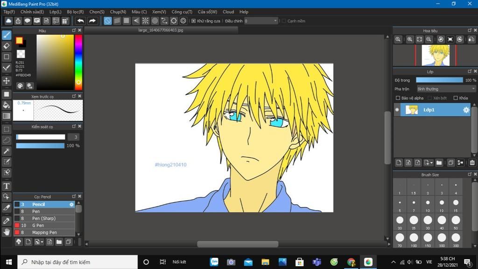
Task: Toggle the Xén bớt clipping checkbox
Action: 430,98
